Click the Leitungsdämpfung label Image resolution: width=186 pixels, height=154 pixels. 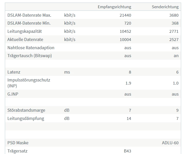26,119
